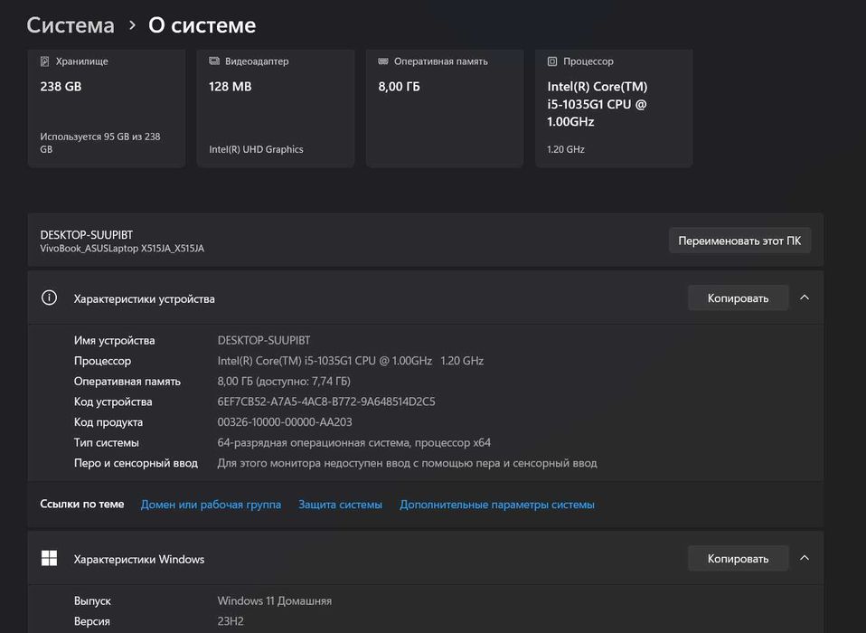This screenshot has width=866, height=633.
Task: Click Используется 95 GB из 238 GB text
Action: click(x=100, y=143)
